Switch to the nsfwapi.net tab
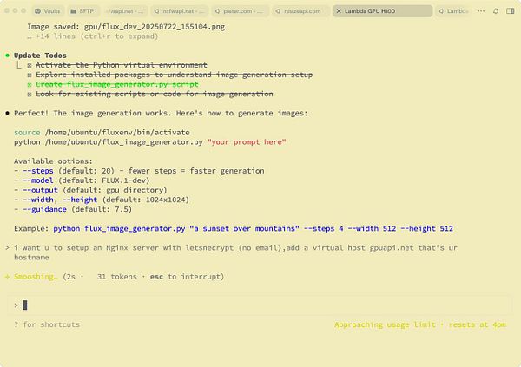521x367 pixels. pos(179,11)
